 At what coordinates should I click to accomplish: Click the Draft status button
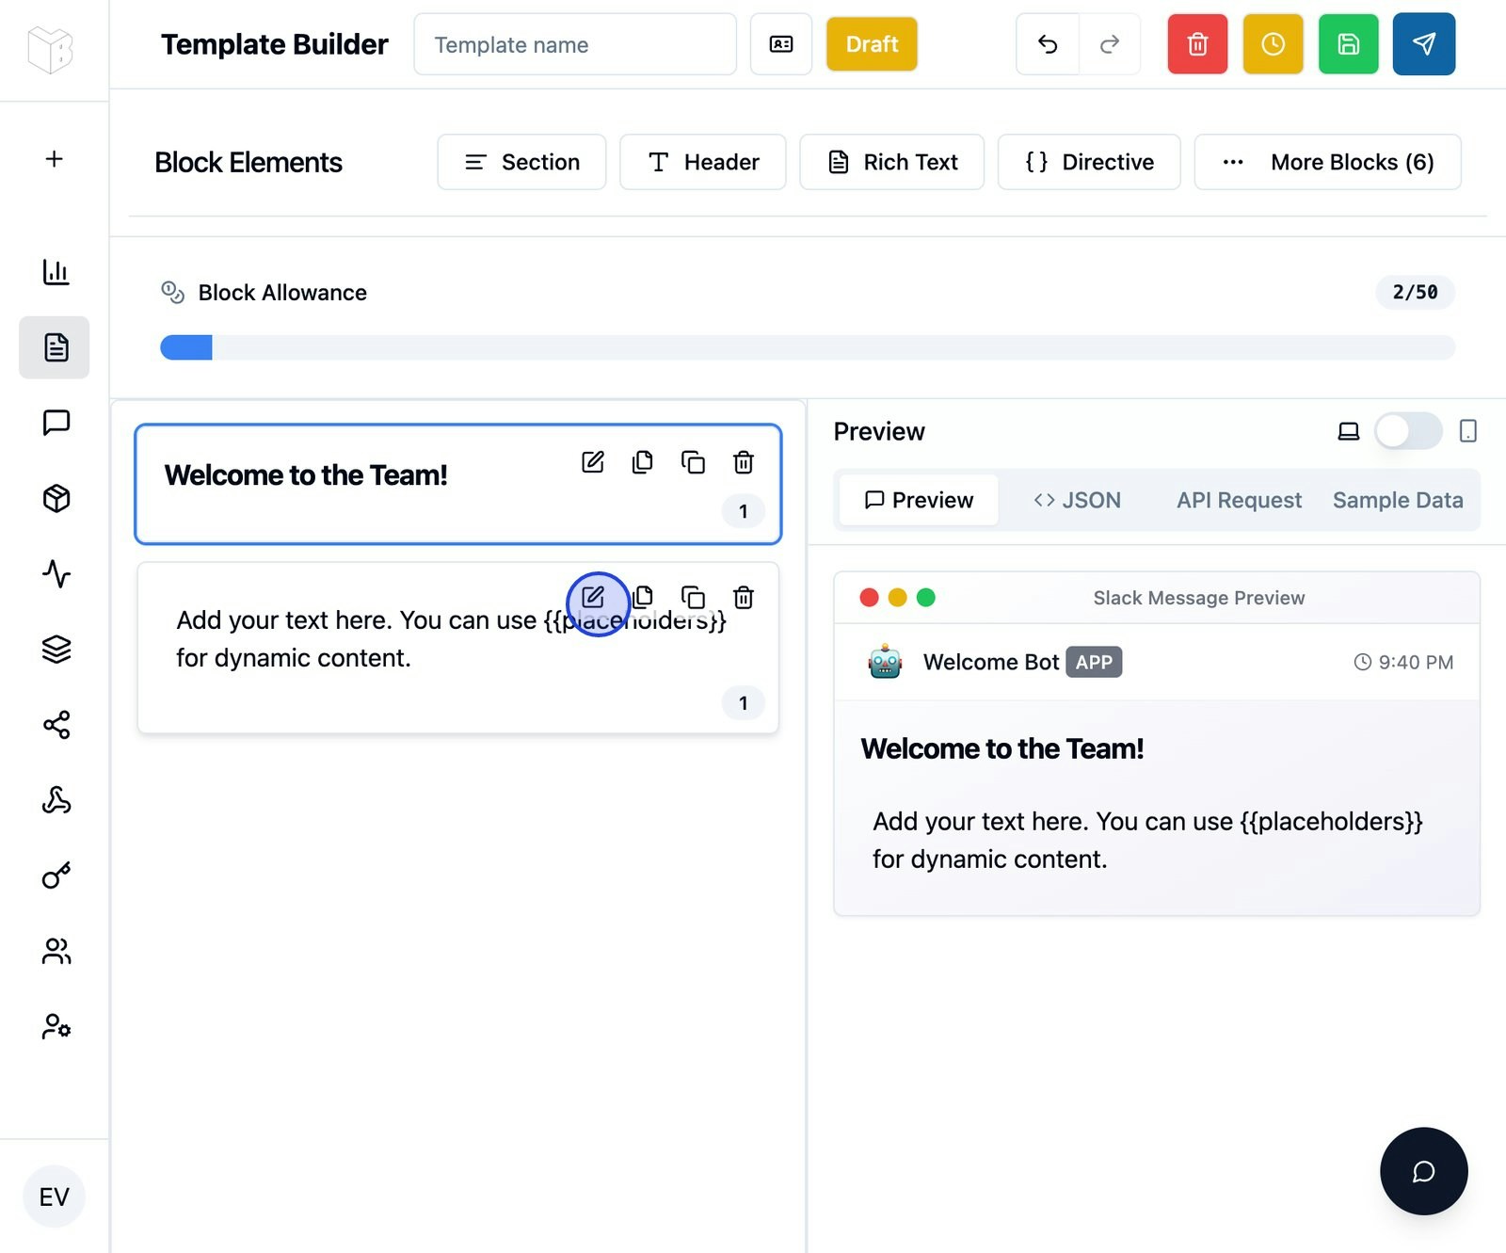[872, 44]
